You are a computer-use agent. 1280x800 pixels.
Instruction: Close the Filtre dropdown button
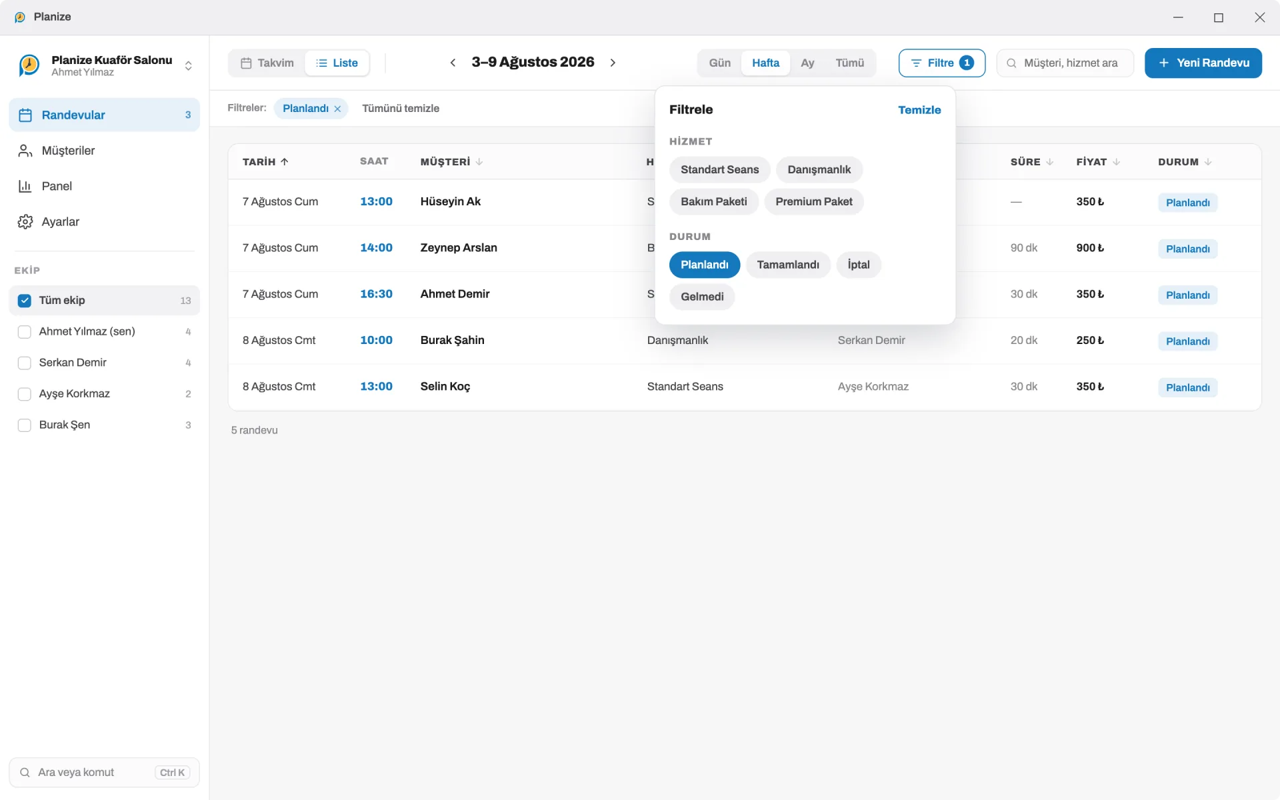[x=942, y=63]
